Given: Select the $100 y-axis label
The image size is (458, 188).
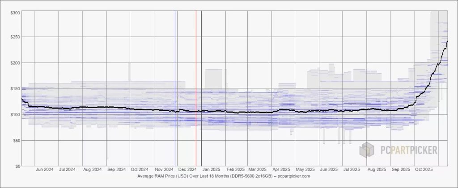Looking at the screenshot, I should (15, 115).
